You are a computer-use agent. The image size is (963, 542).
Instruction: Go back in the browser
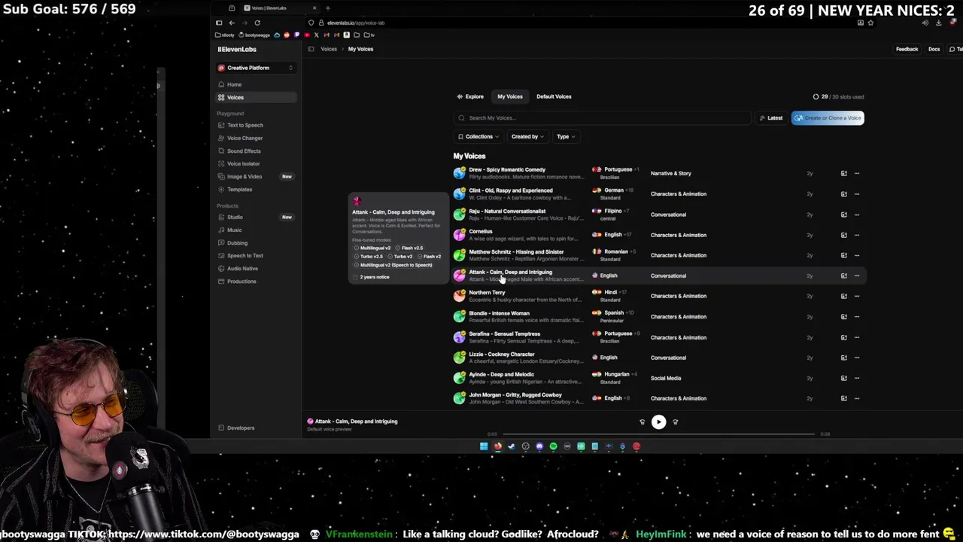coord(232,23)
